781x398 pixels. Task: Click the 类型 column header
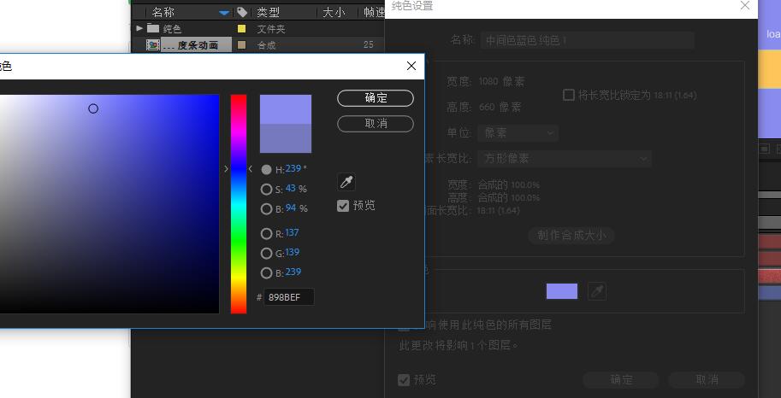click(x=268, y=12)
